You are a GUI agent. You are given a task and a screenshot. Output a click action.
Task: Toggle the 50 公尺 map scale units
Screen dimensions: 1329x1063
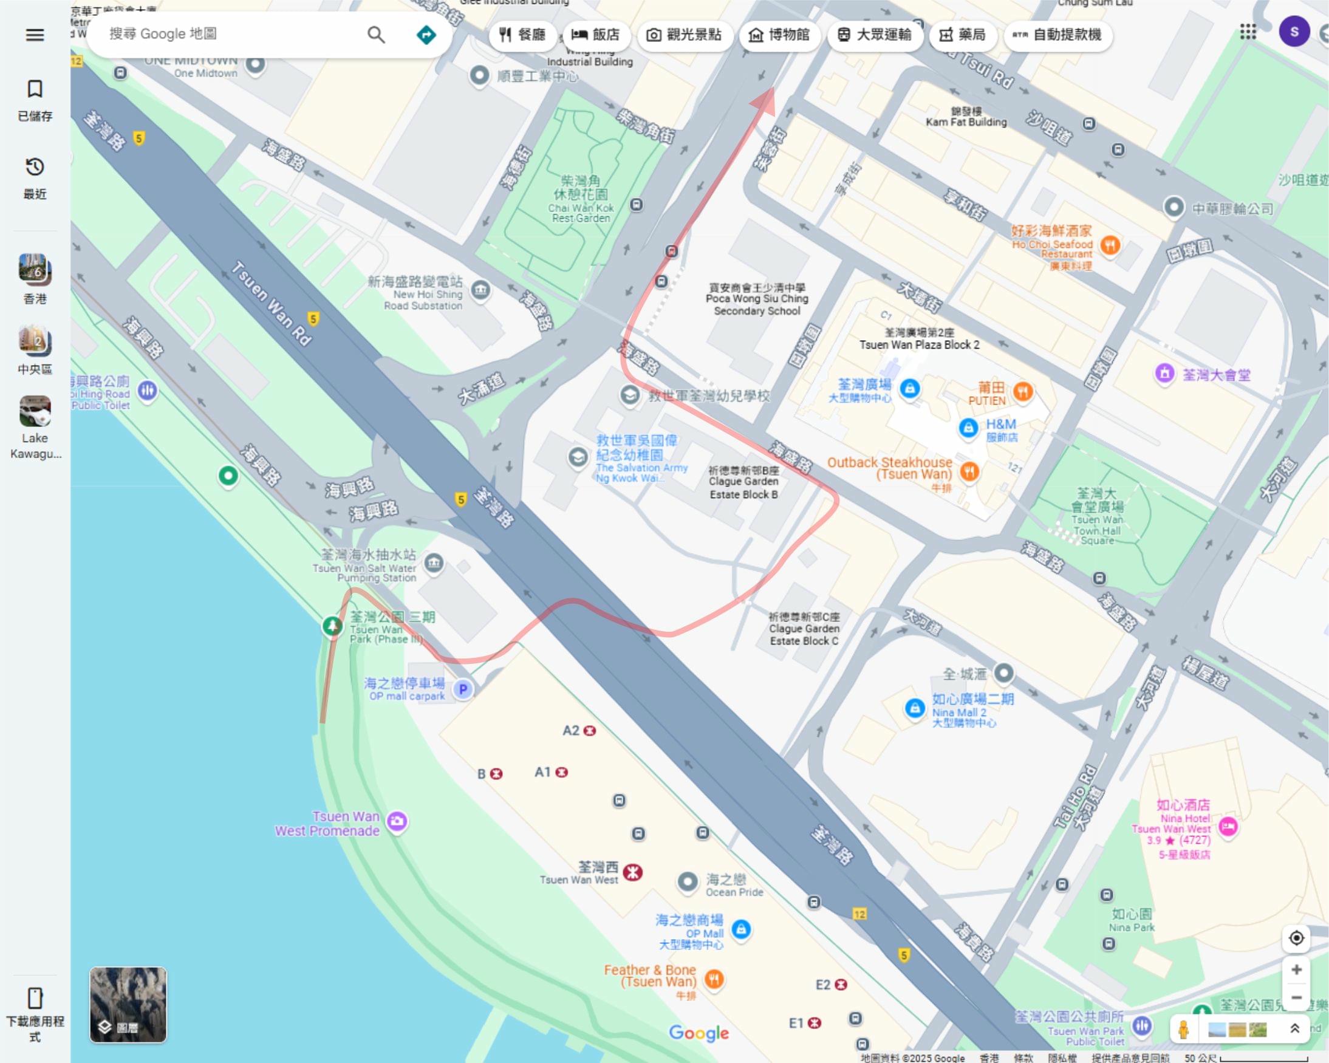[x=1246, y=1058]
